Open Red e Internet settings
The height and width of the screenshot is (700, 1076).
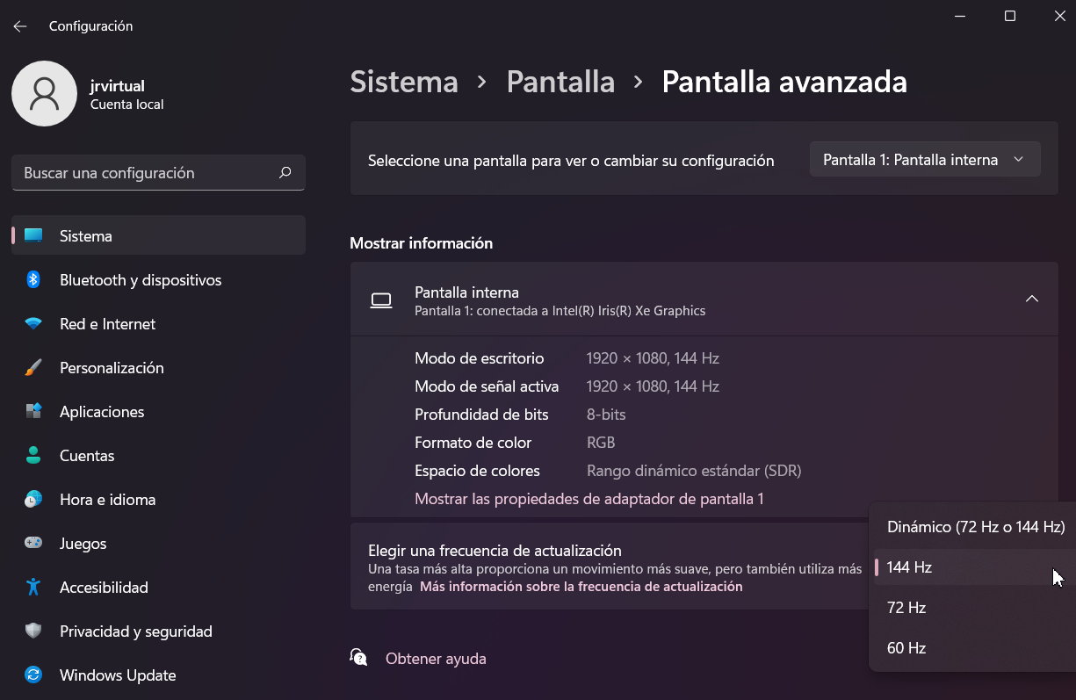105,323
